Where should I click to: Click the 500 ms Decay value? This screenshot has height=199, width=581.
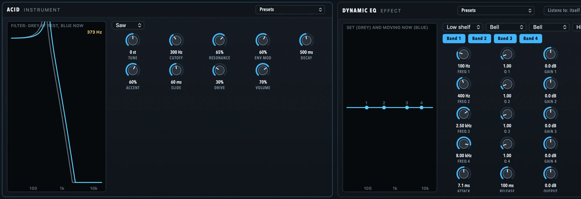click(x=306, y=52)
